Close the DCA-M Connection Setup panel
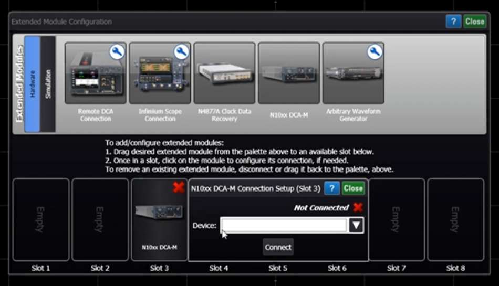The width and height of the screenshot is (499, 286). (x=354, y=188)
